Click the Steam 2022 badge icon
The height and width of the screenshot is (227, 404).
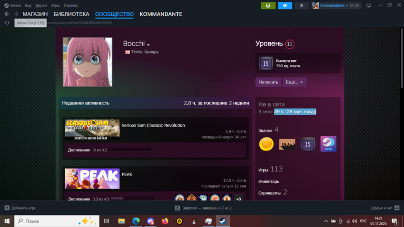[328, 144]
